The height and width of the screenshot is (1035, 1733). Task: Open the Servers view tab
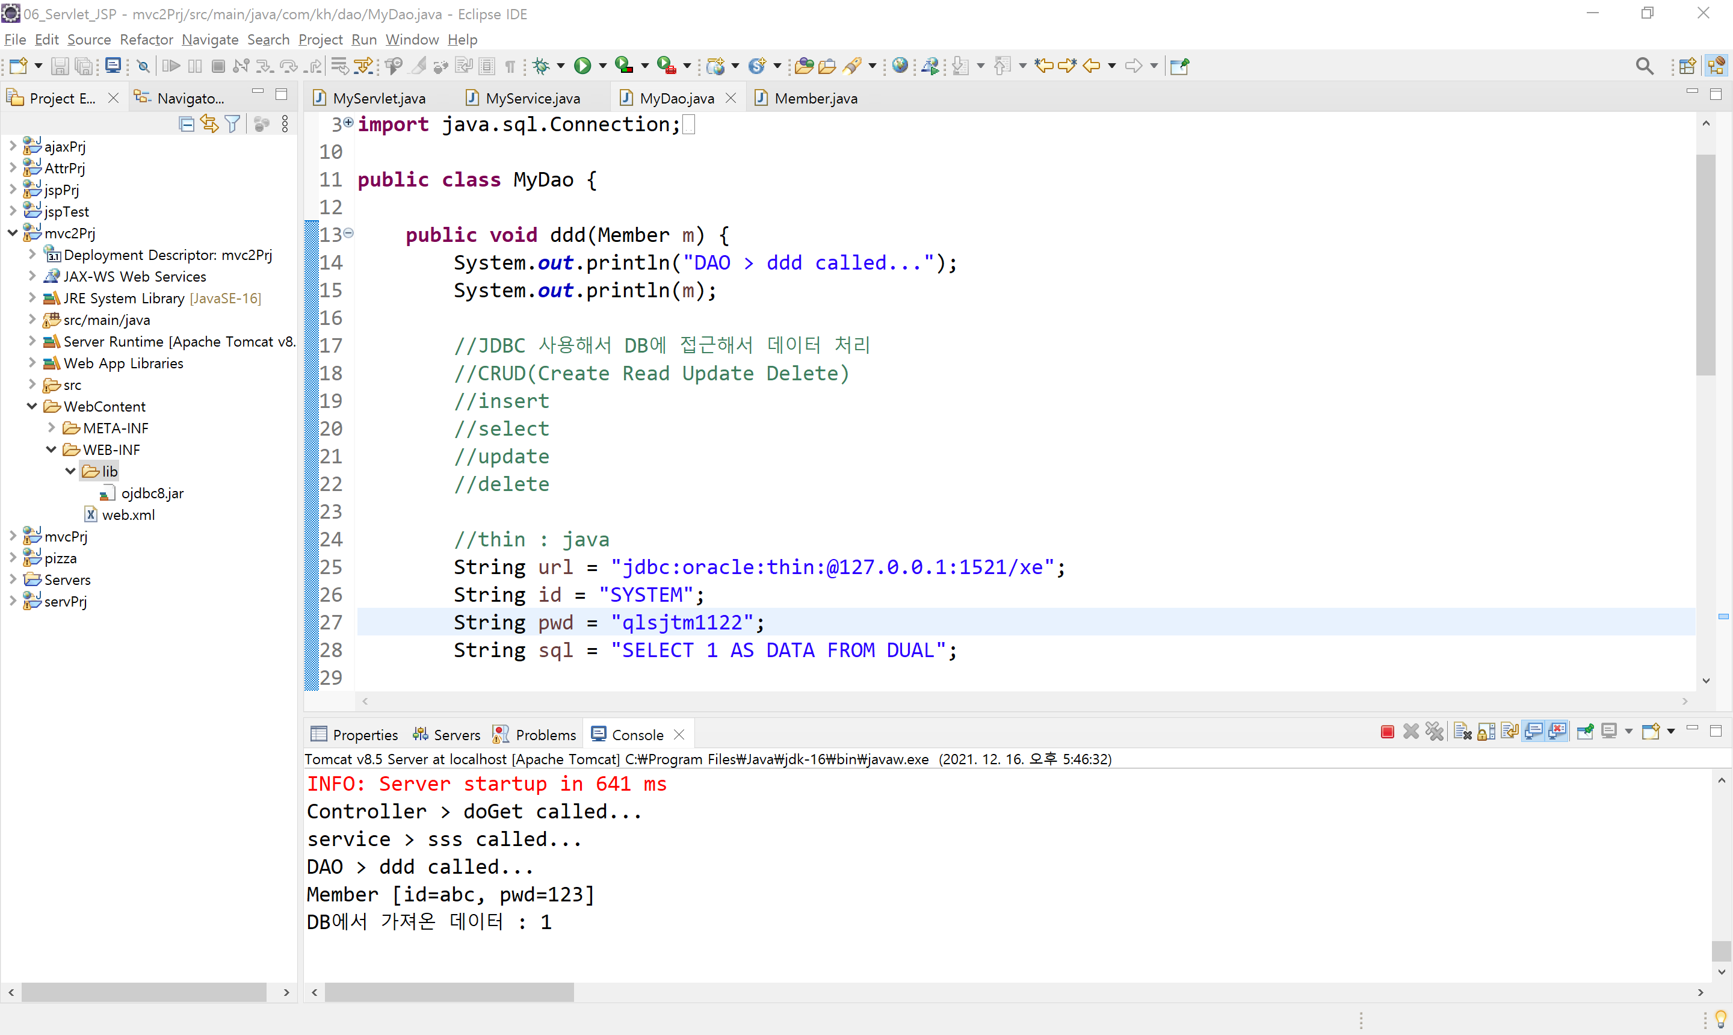point(447,734)
